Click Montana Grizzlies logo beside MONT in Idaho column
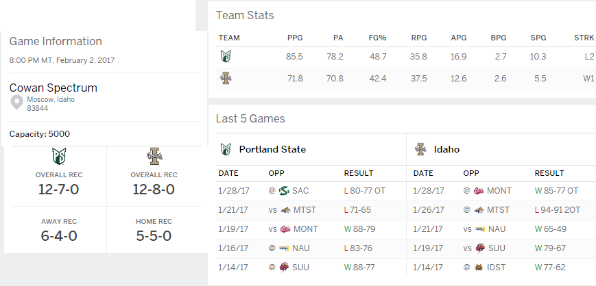Screen dimensions: 596x286 tap(479, 191)
